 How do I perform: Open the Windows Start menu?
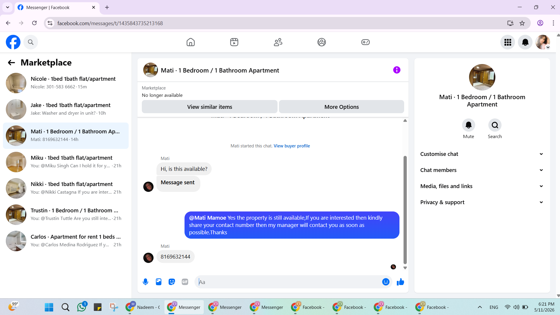click(x=49, y=307)
